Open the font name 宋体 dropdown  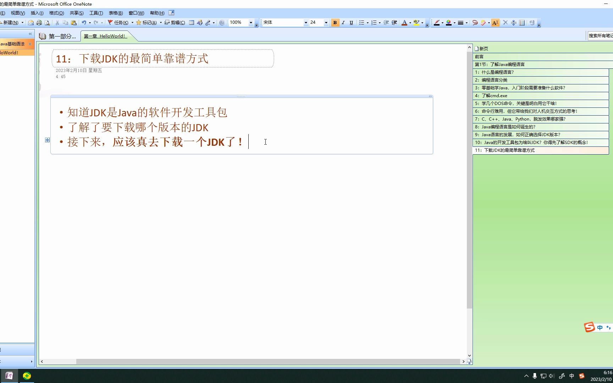pyautogui.click(x=305, y=23)
